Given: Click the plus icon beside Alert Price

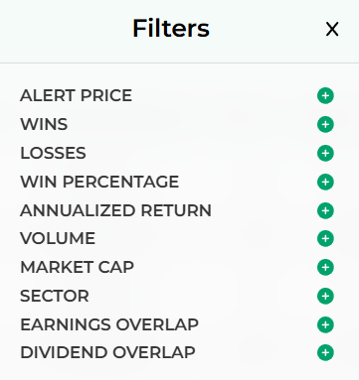Looking at the screenshot, I should [x=325, y=95].
